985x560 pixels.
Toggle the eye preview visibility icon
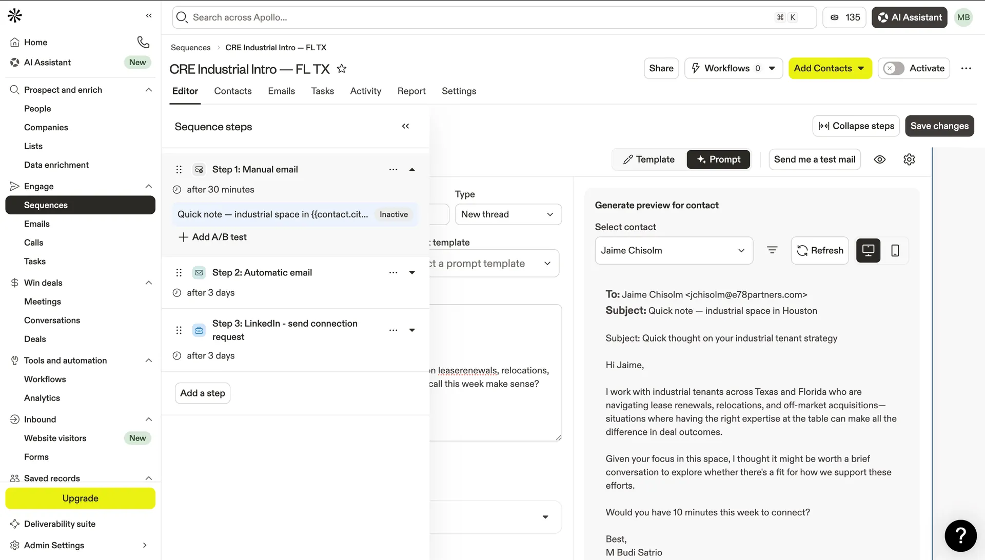click(880, 159)
